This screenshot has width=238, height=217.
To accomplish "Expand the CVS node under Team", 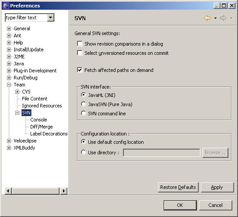I will (17, 92).
